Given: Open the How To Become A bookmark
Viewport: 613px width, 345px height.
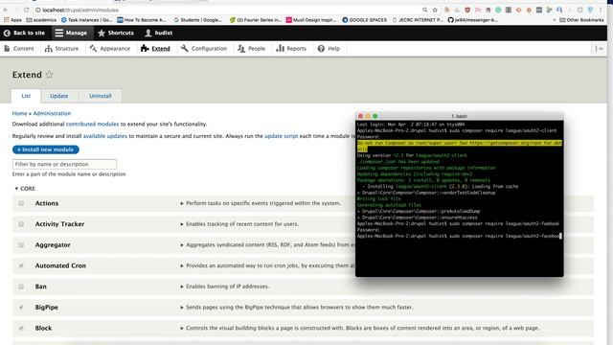Looking at the screenshot, I should pos(142,20).
